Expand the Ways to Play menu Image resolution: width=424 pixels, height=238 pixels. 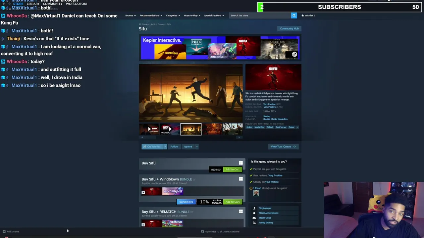[x=192, y=16]
